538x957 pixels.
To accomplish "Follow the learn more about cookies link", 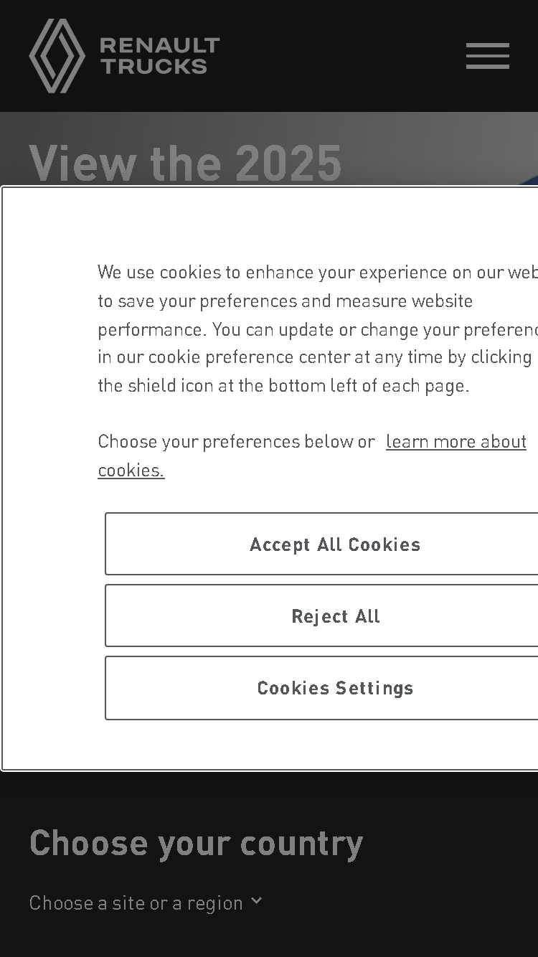I will [x=456, y=441].
